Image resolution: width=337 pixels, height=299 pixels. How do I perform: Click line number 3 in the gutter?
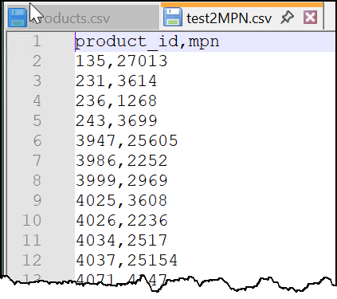click(37, 81)
